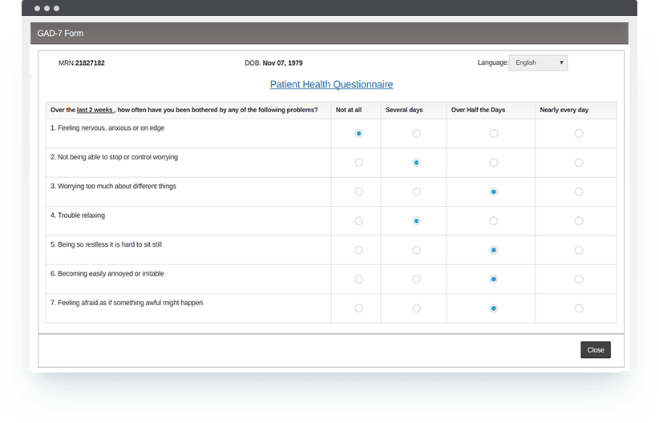Select 'Not at all' for feeling afraid
659x423 pixels.
(x=358, y=308)
